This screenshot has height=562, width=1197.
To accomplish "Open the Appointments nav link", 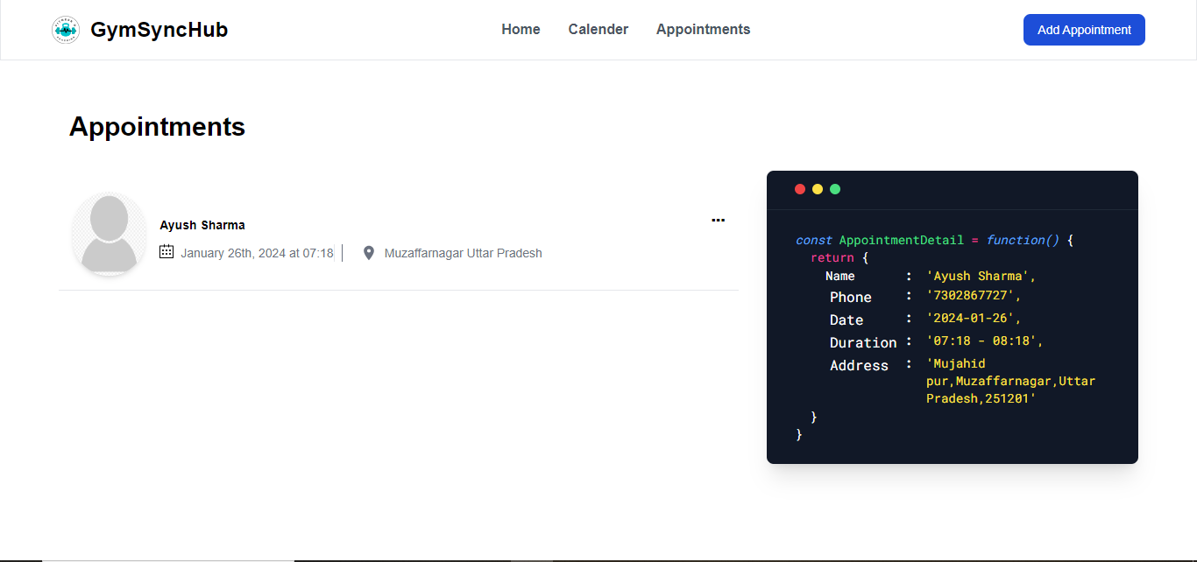I will (704, 30).
